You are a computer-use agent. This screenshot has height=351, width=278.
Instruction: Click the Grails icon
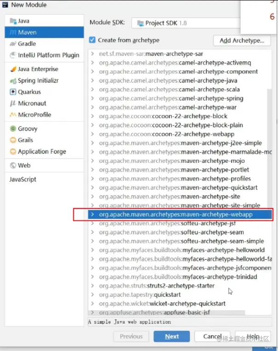[x=13, y=140]
